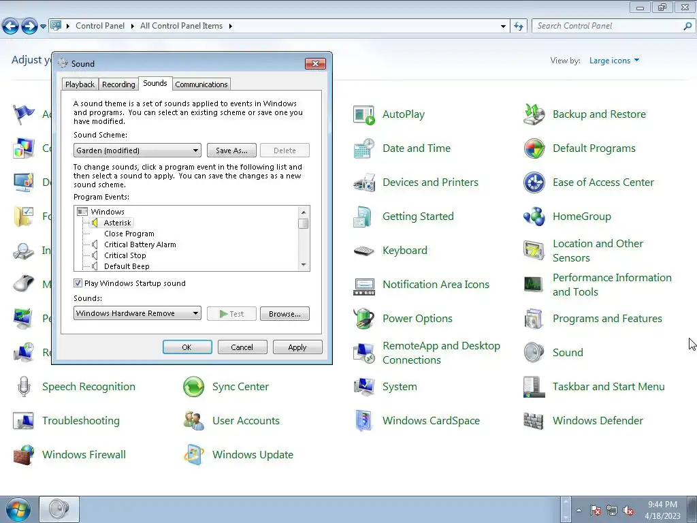The width and height of the screenshot is (697, 523).
Task: Select the Close Program event
Action: 129,234
